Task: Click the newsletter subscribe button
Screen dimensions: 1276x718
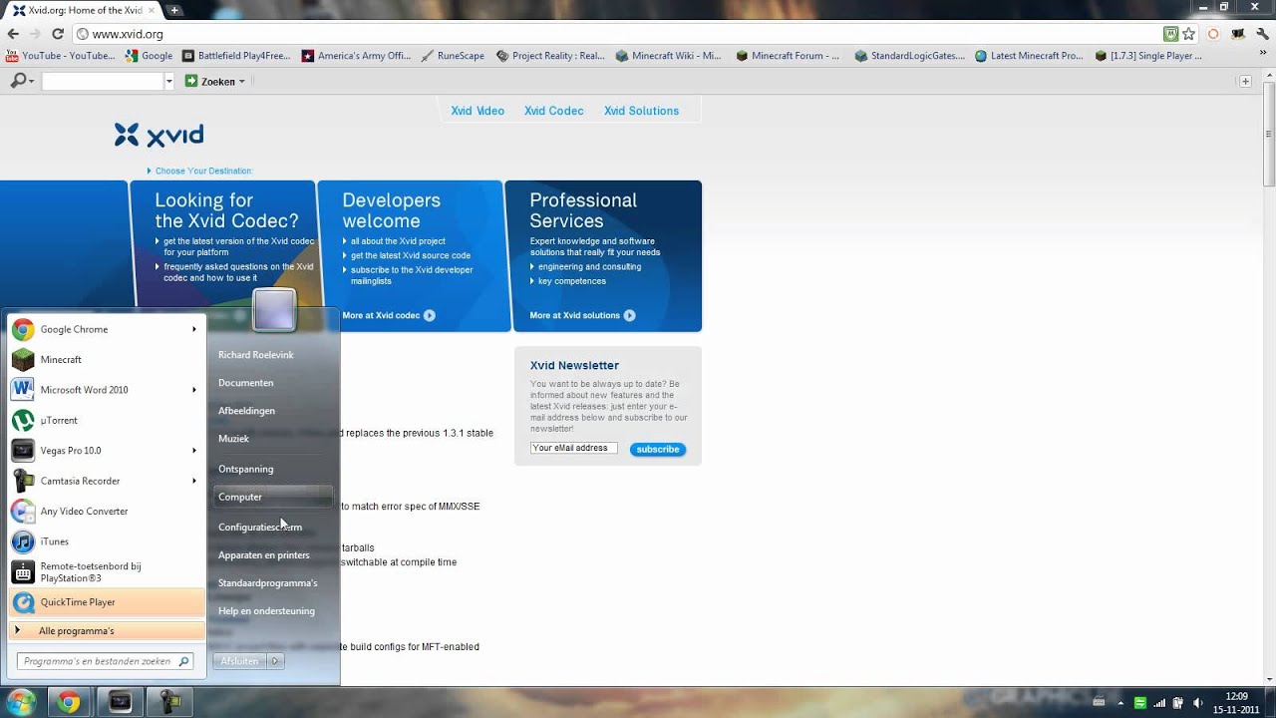Action: pyautogui.click(x=658, y=450)
